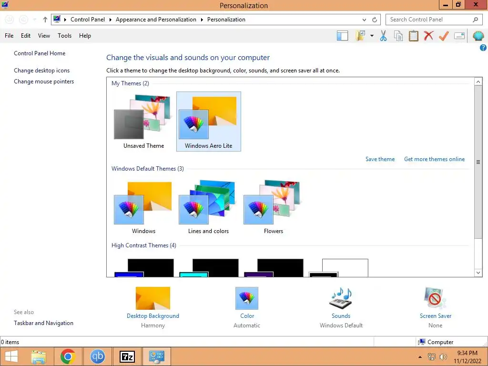Click the theme list scroll up arrow

pos(478,81)
